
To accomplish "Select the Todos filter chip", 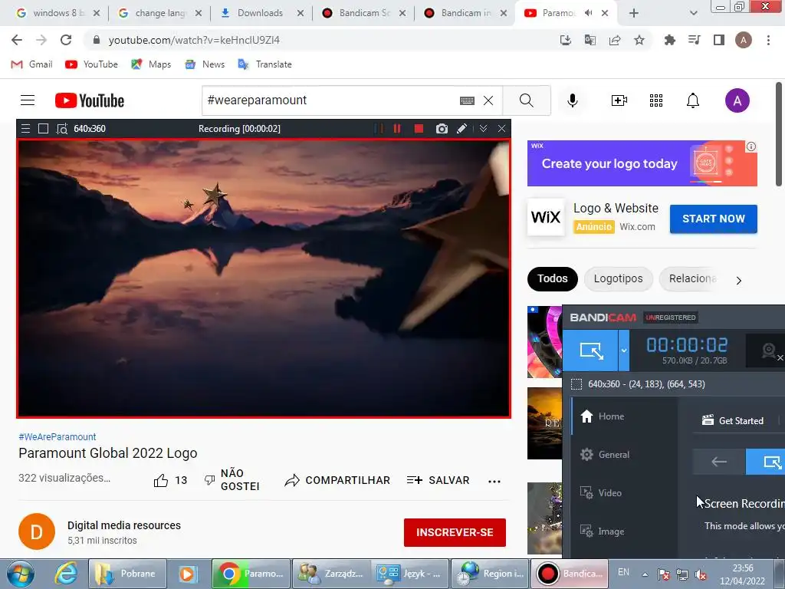I will (552, 278).
